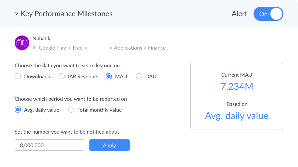Select the Avg. daily value period radio
The image size is (298, 167).
pos(18,110)
